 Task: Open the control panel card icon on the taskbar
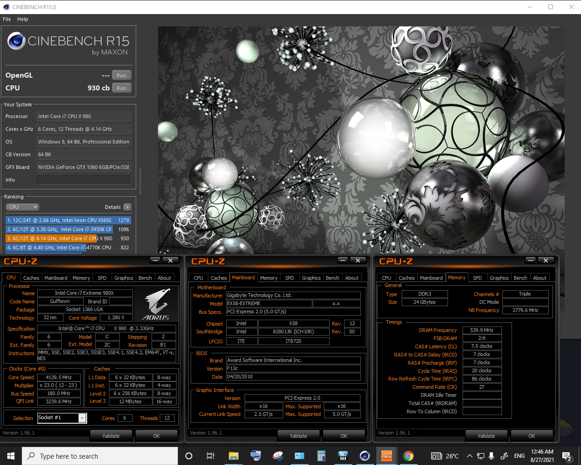[x=300, y=456]
